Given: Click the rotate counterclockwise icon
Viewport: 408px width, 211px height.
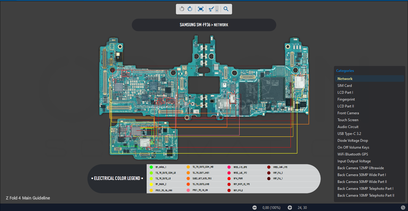Looking at the screenshot, I should pos(182,9).
